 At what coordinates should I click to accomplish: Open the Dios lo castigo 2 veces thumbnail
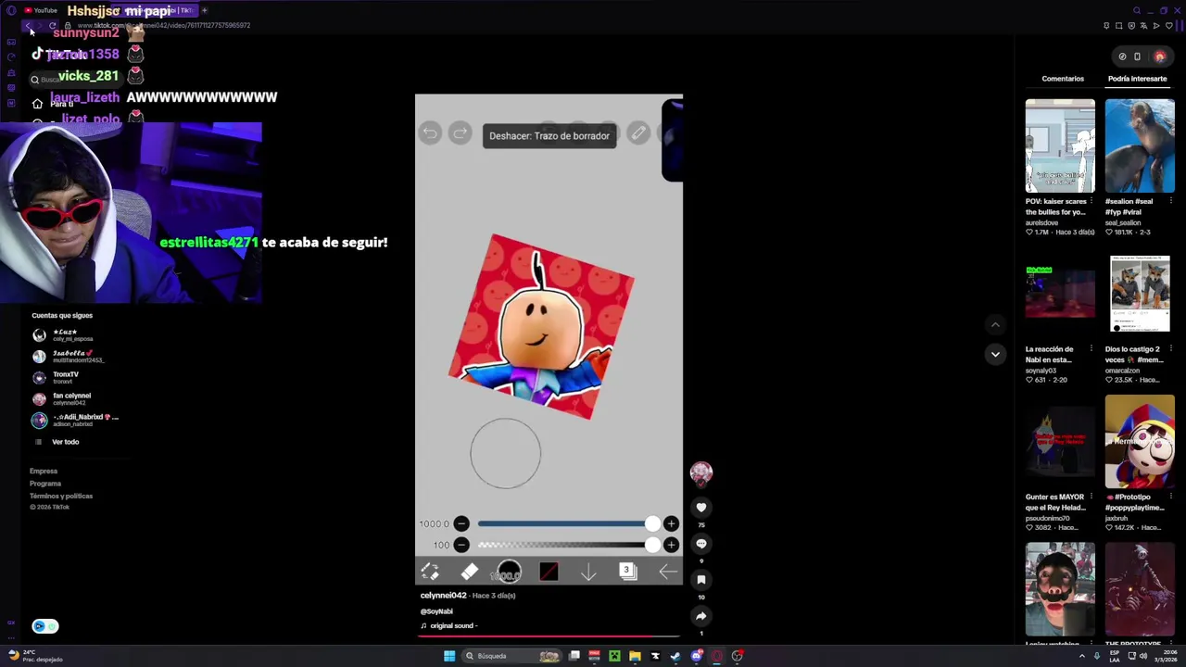pyautogui.click(x=1140, y=294)
